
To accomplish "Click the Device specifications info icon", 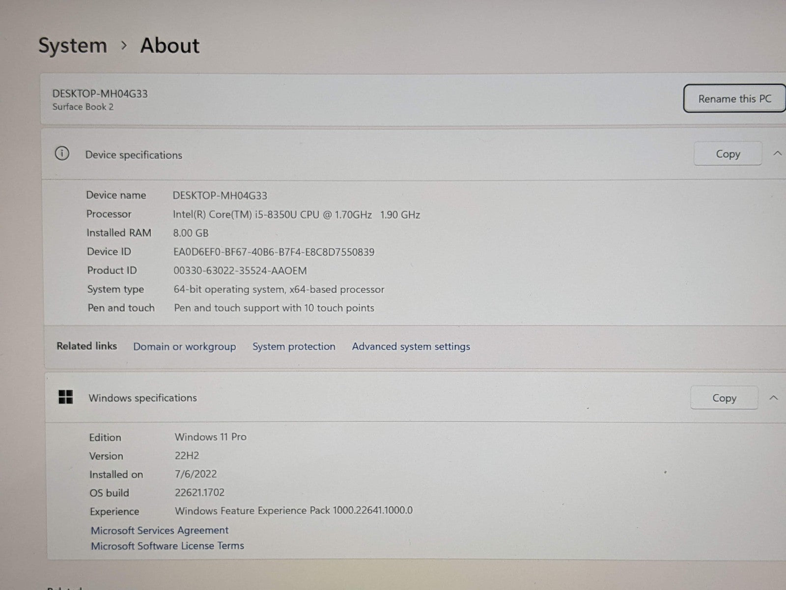I will point(62,153).
